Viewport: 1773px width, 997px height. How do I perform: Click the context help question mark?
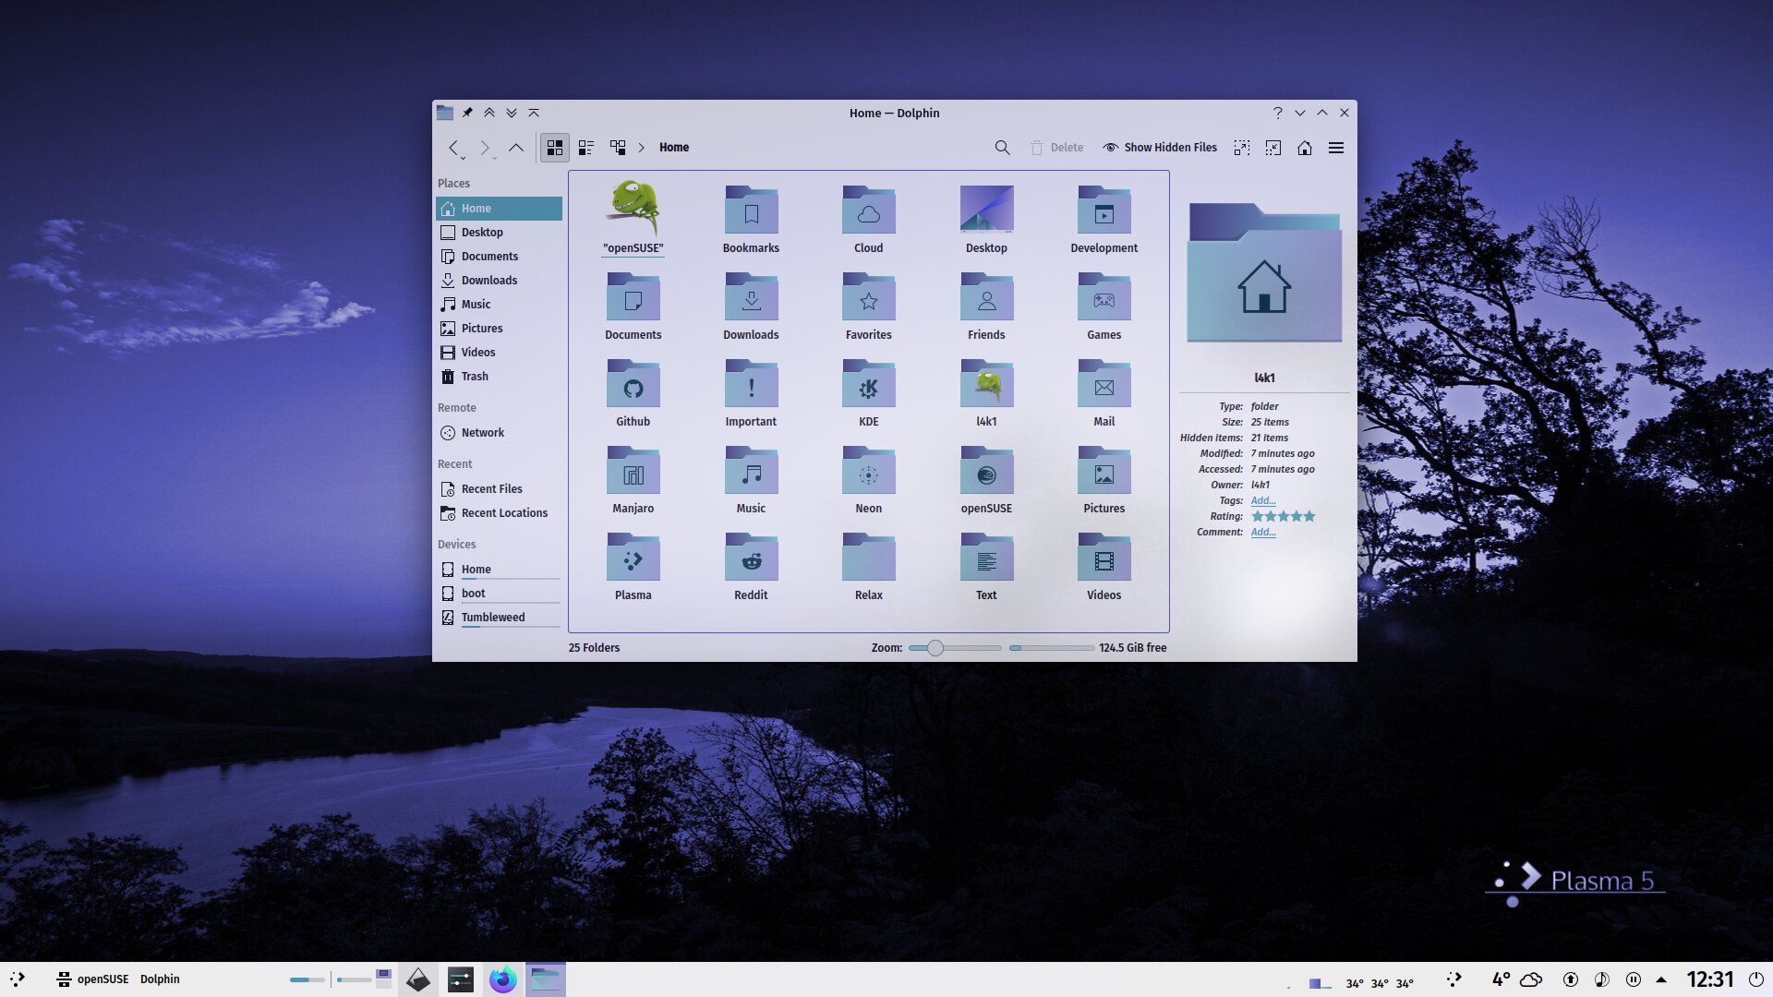[1278, 113]
